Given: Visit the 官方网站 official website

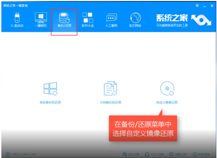Looking at the screenshot, I should point(135,19).
